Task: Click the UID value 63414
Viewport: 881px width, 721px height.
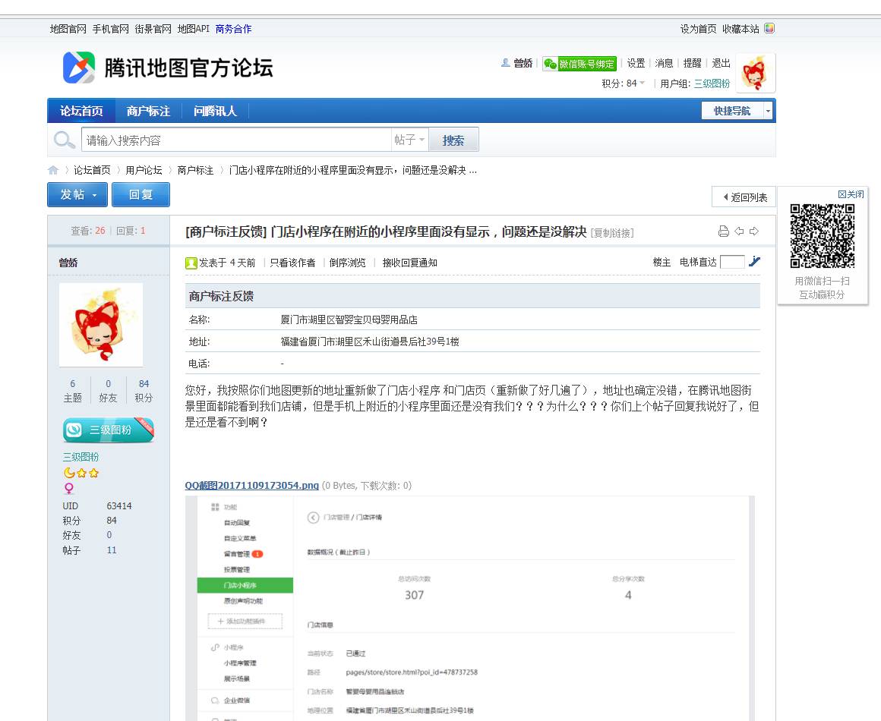Action: pyautogui.click(x=119, y=506)
